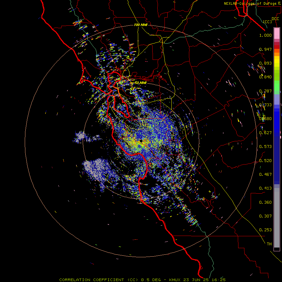Click the 0.787 scale value

(x=265, y=91)
